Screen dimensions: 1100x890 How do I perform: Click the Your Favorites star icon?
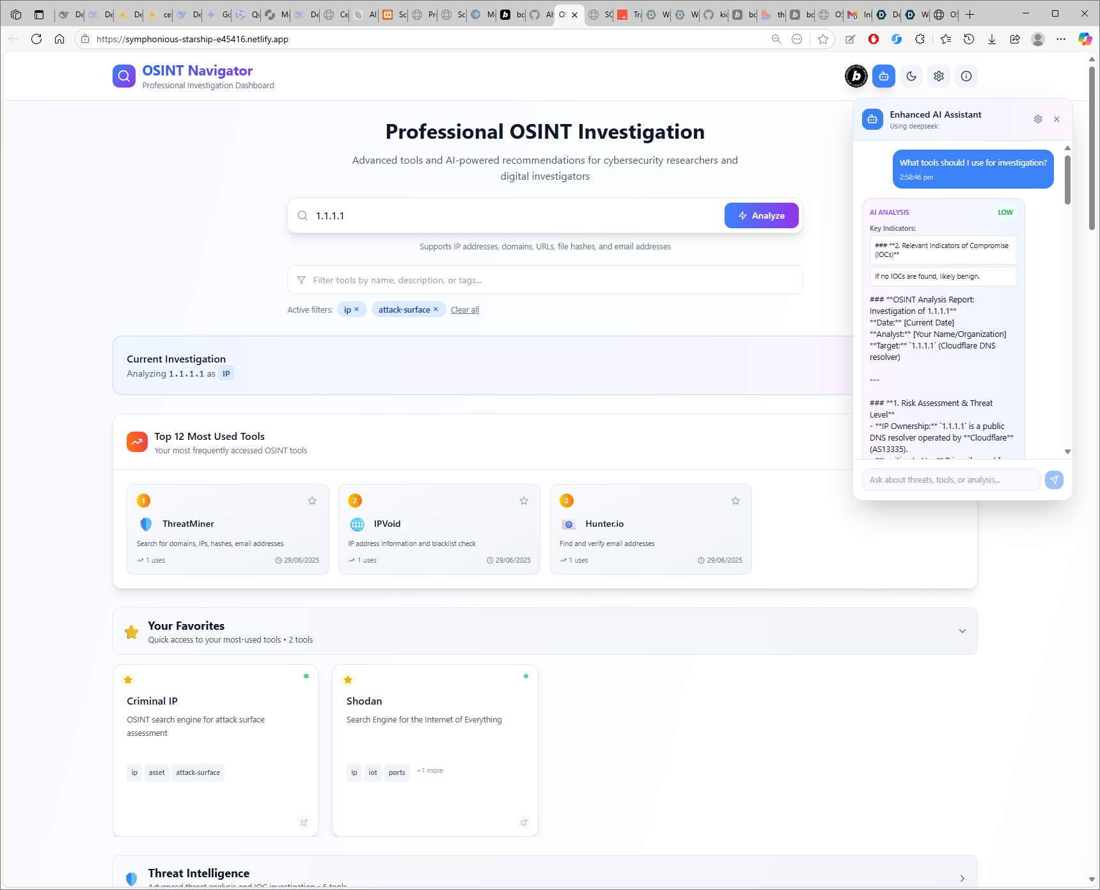(132, 632)
